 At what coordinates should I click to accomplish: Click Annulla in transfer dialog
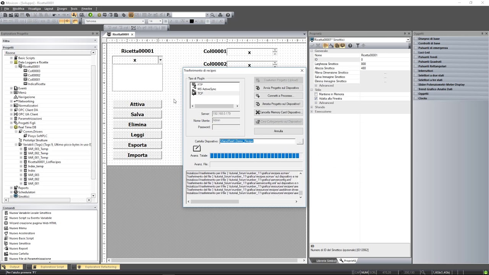coord(279,131)
